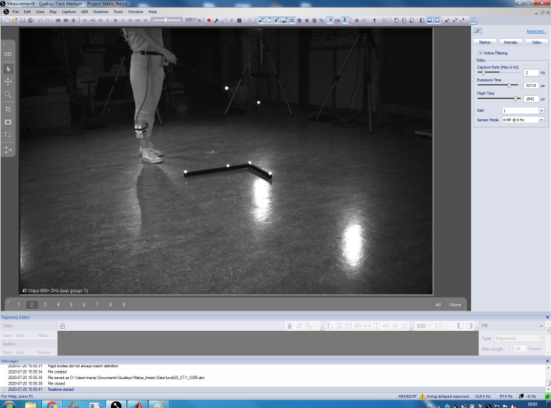Click the Capture Rate input field
Viewport: 551px width, 408px height.
pos(530,72)
